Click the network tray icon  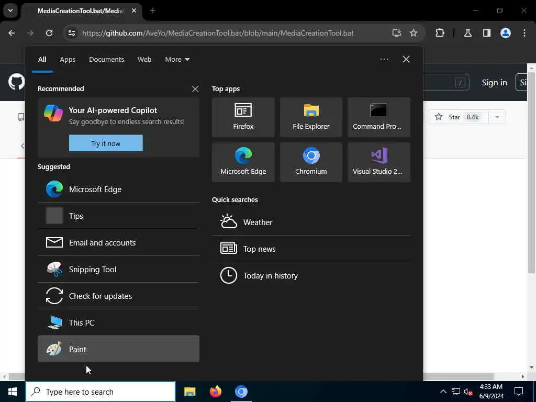click(456, 392)
